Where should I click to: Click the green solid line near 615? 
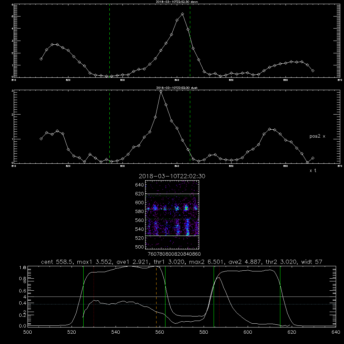click(280, 296)
